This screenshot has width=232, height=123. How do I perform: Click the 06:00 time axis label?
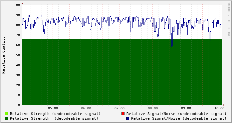click(86, 108)
